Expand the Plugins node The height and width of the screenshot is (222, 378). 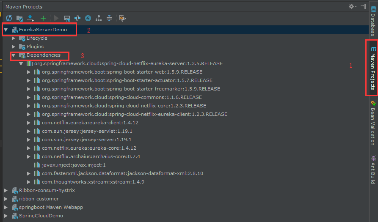14,47
